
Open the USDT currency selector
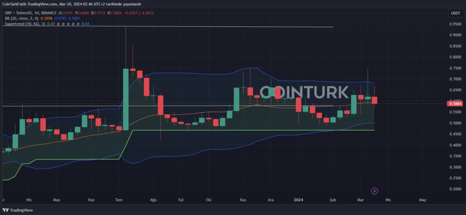(x=455, y=13)
